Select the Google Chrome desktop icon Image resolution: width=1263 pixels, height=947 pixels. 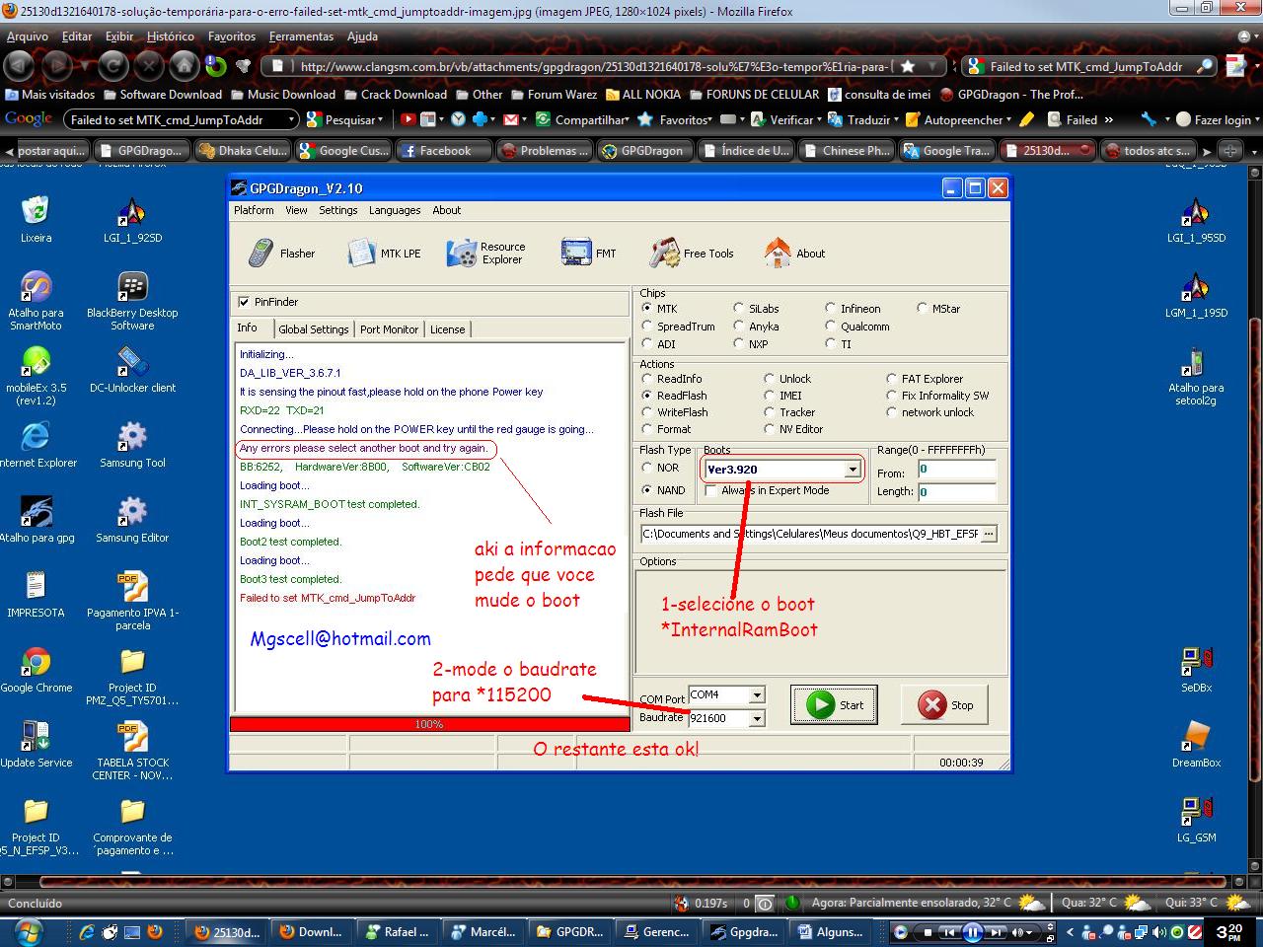36,670
